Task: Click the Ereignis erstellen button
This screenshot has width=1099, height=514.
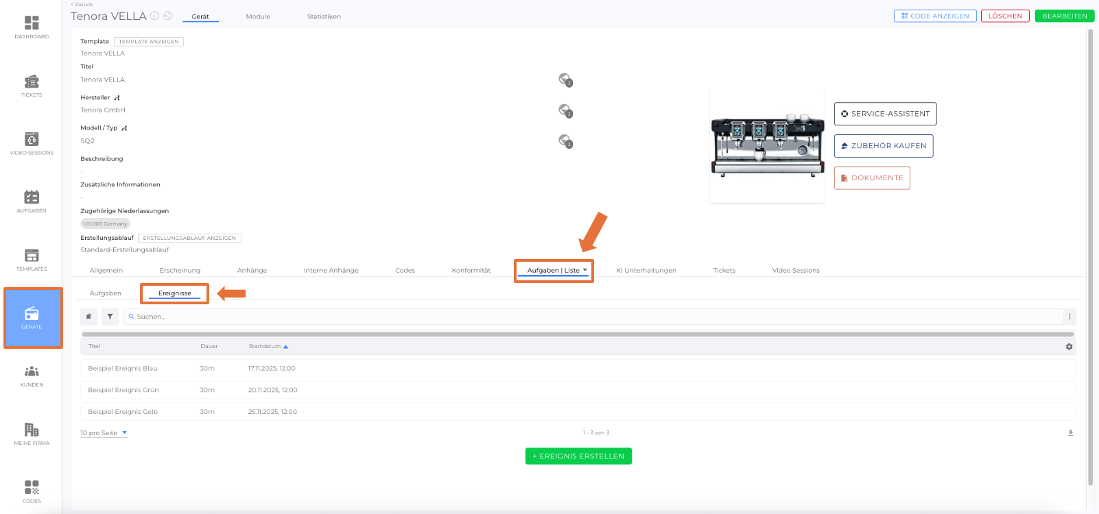Action: 578,456
